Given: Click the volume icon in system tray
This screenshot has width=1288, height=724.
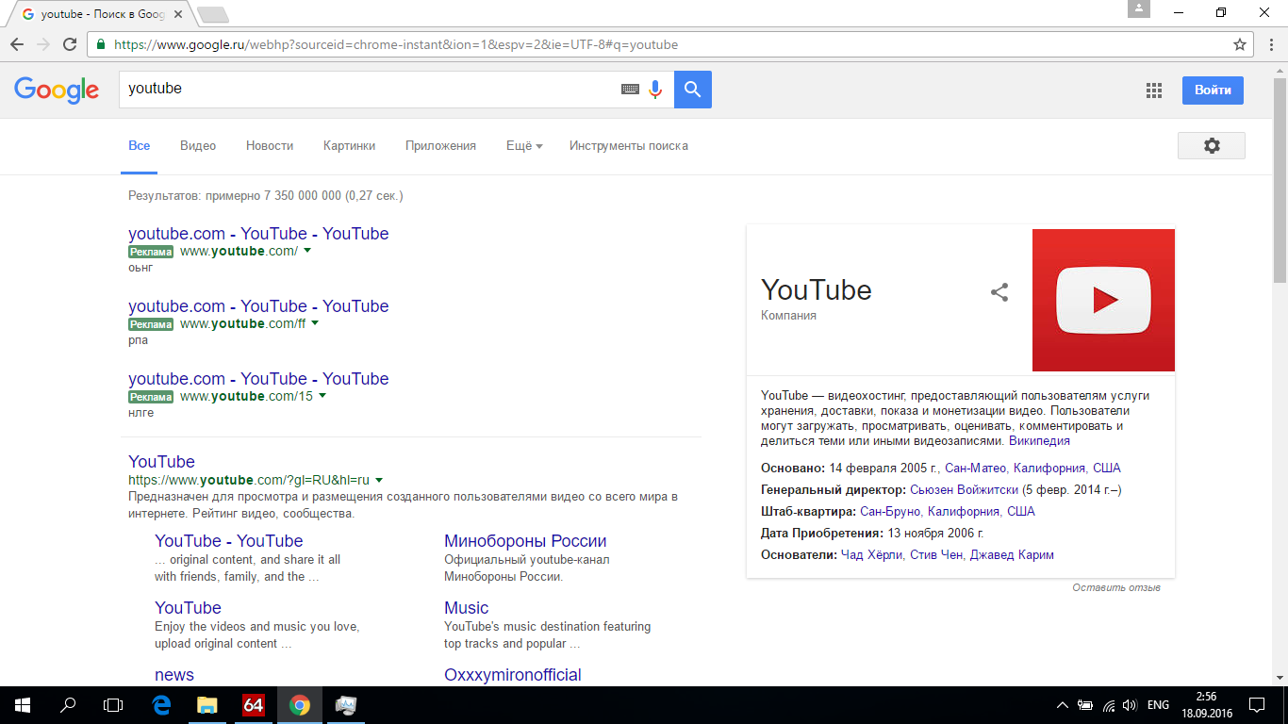Looking at the screenshot, I should click(1130, 705).
